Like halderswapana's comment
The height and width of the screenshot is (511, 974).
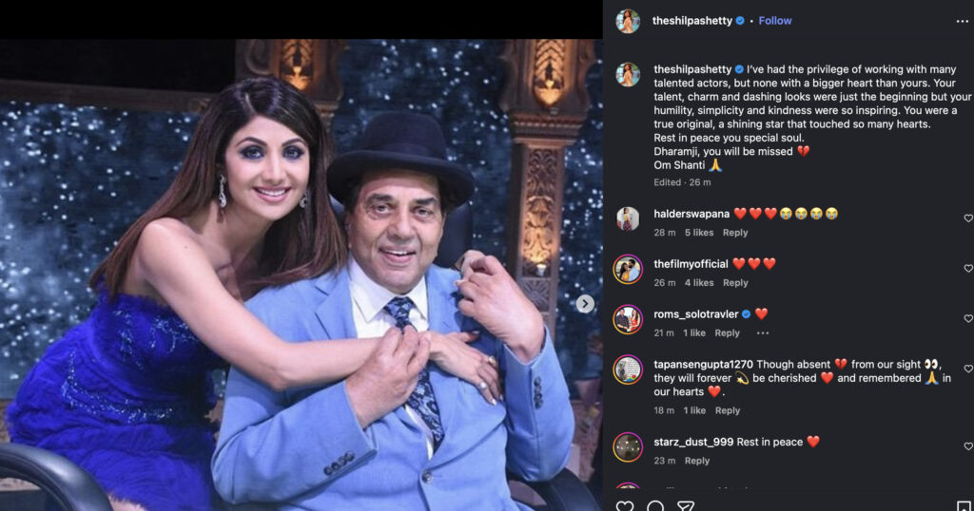pos(968,218)
